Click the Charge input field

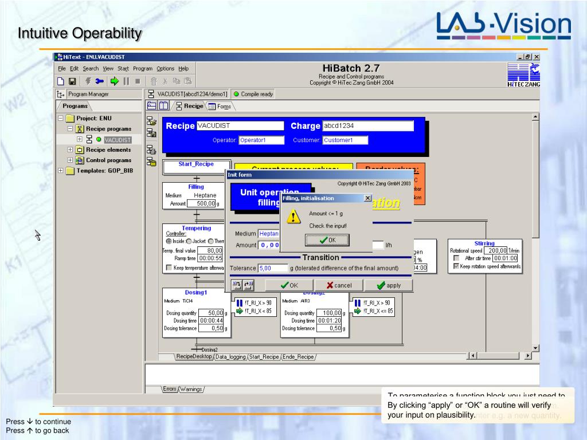368,125
